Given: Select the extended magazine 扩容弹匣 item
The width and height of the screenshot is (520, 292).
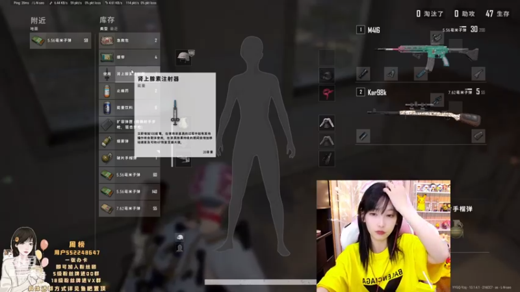Looking at the screenshot, I should pyautogui.click(x=129, y=125).
